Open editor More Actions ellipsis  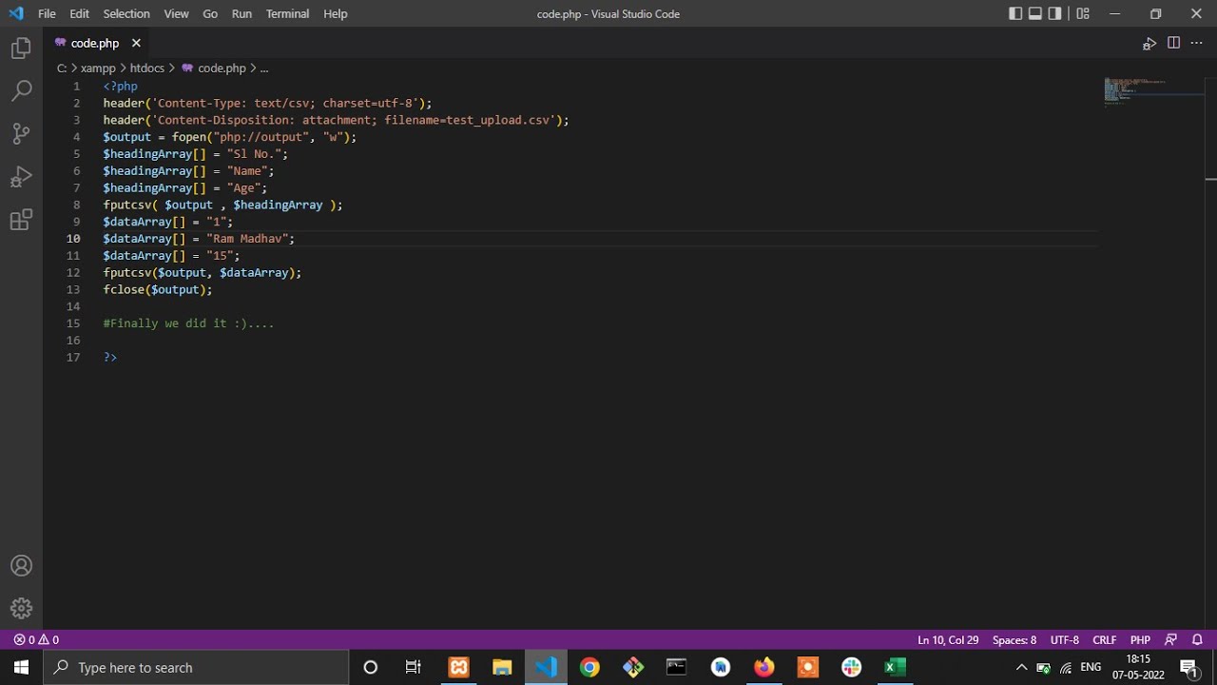tap(1197, 43)
